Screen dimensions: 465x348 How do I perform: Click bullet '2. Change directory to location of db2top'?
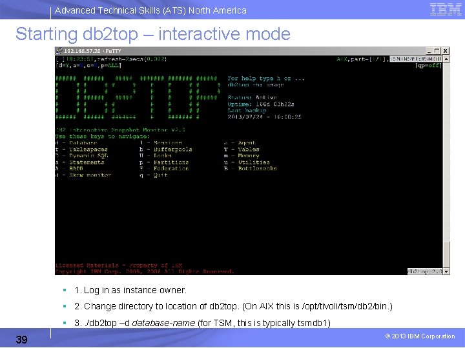coord(233,306)
